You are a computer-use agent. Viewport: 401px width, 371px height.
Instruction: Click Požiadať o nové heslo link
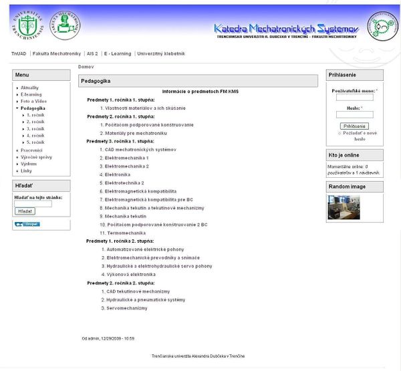(360, 136)
